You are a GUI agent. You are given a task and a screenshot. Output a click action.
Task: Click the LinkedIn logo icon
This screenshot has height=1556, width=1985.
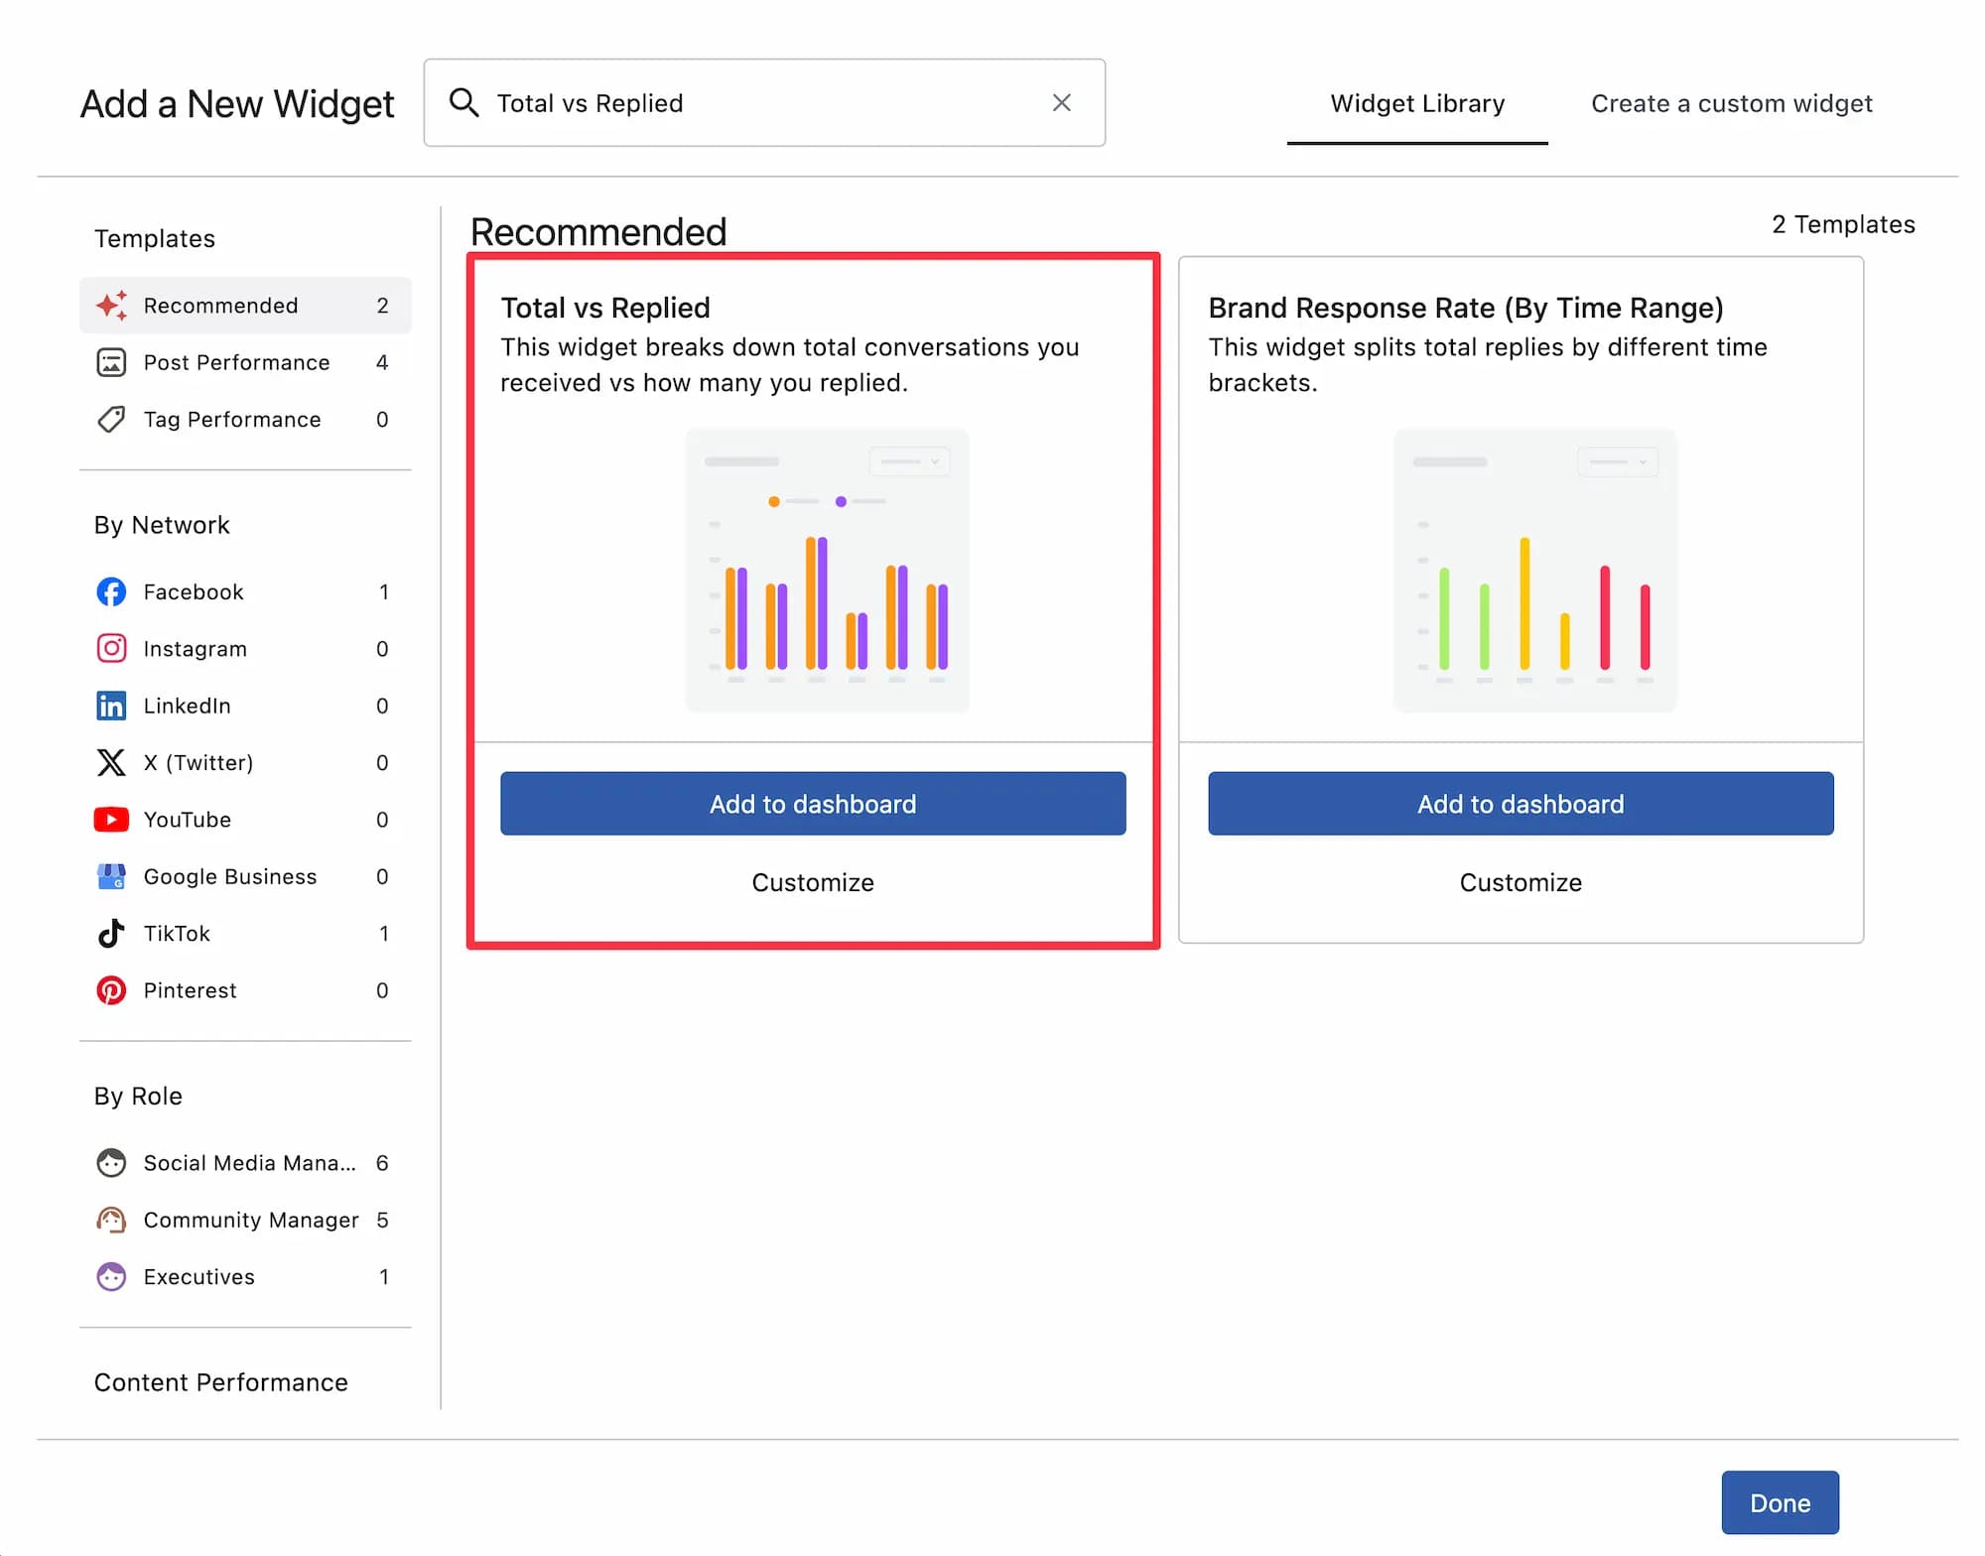(x=111, y=706)
